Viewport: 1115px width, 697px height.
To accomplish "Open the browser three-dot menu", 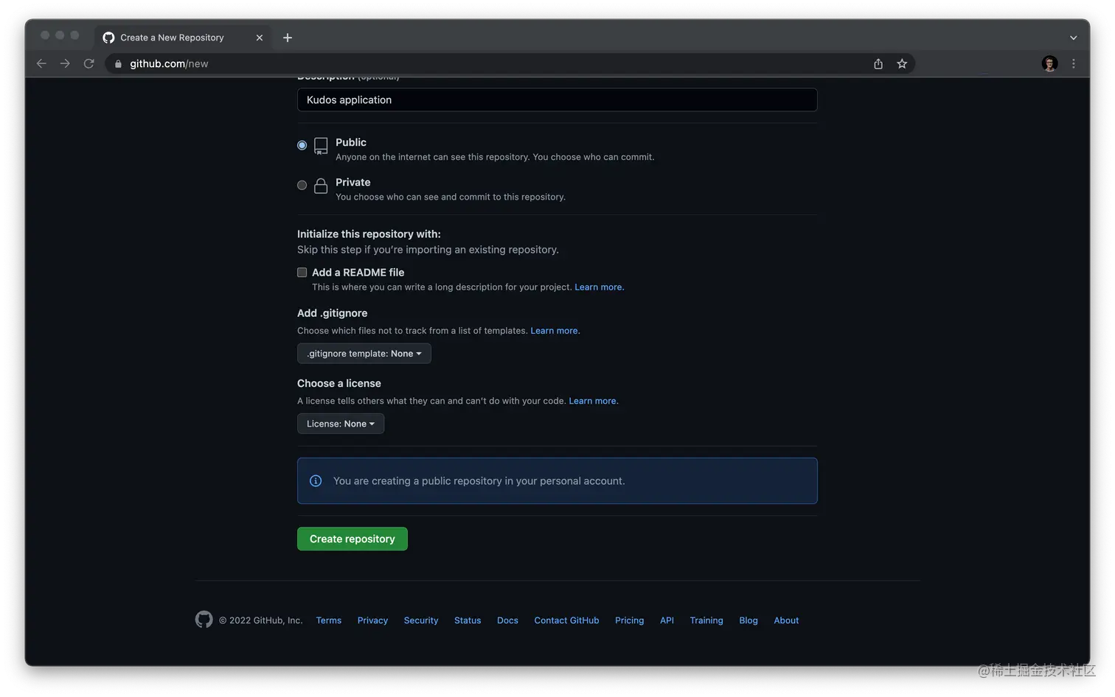I will (1074, 63).
